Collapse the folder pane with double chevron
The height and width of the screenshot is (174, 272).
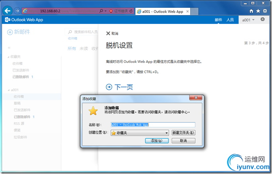tap(9, 48)
